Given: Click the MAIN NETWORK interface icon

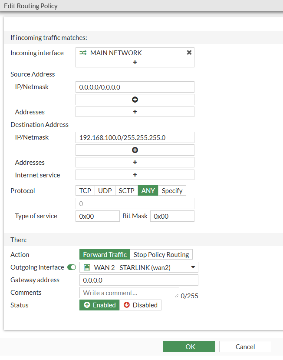Looking at the screenshot, I should [x=83, y=53].
